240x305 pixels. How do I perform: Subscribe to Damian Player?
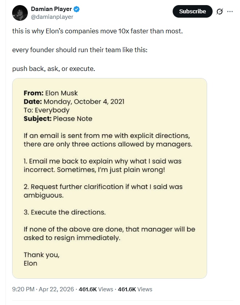192,11
